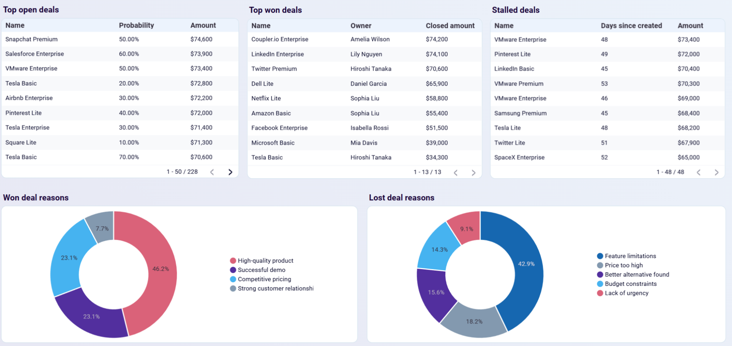Open the Lost deal reasons section title
732x346 pixels.
click(401, 198)
